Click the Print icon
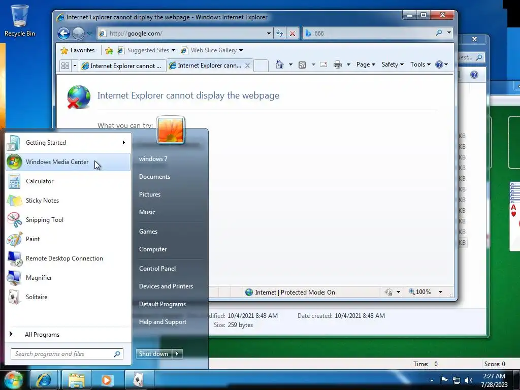The width and height of the screenshot is (520, 390). click(338, 64)
